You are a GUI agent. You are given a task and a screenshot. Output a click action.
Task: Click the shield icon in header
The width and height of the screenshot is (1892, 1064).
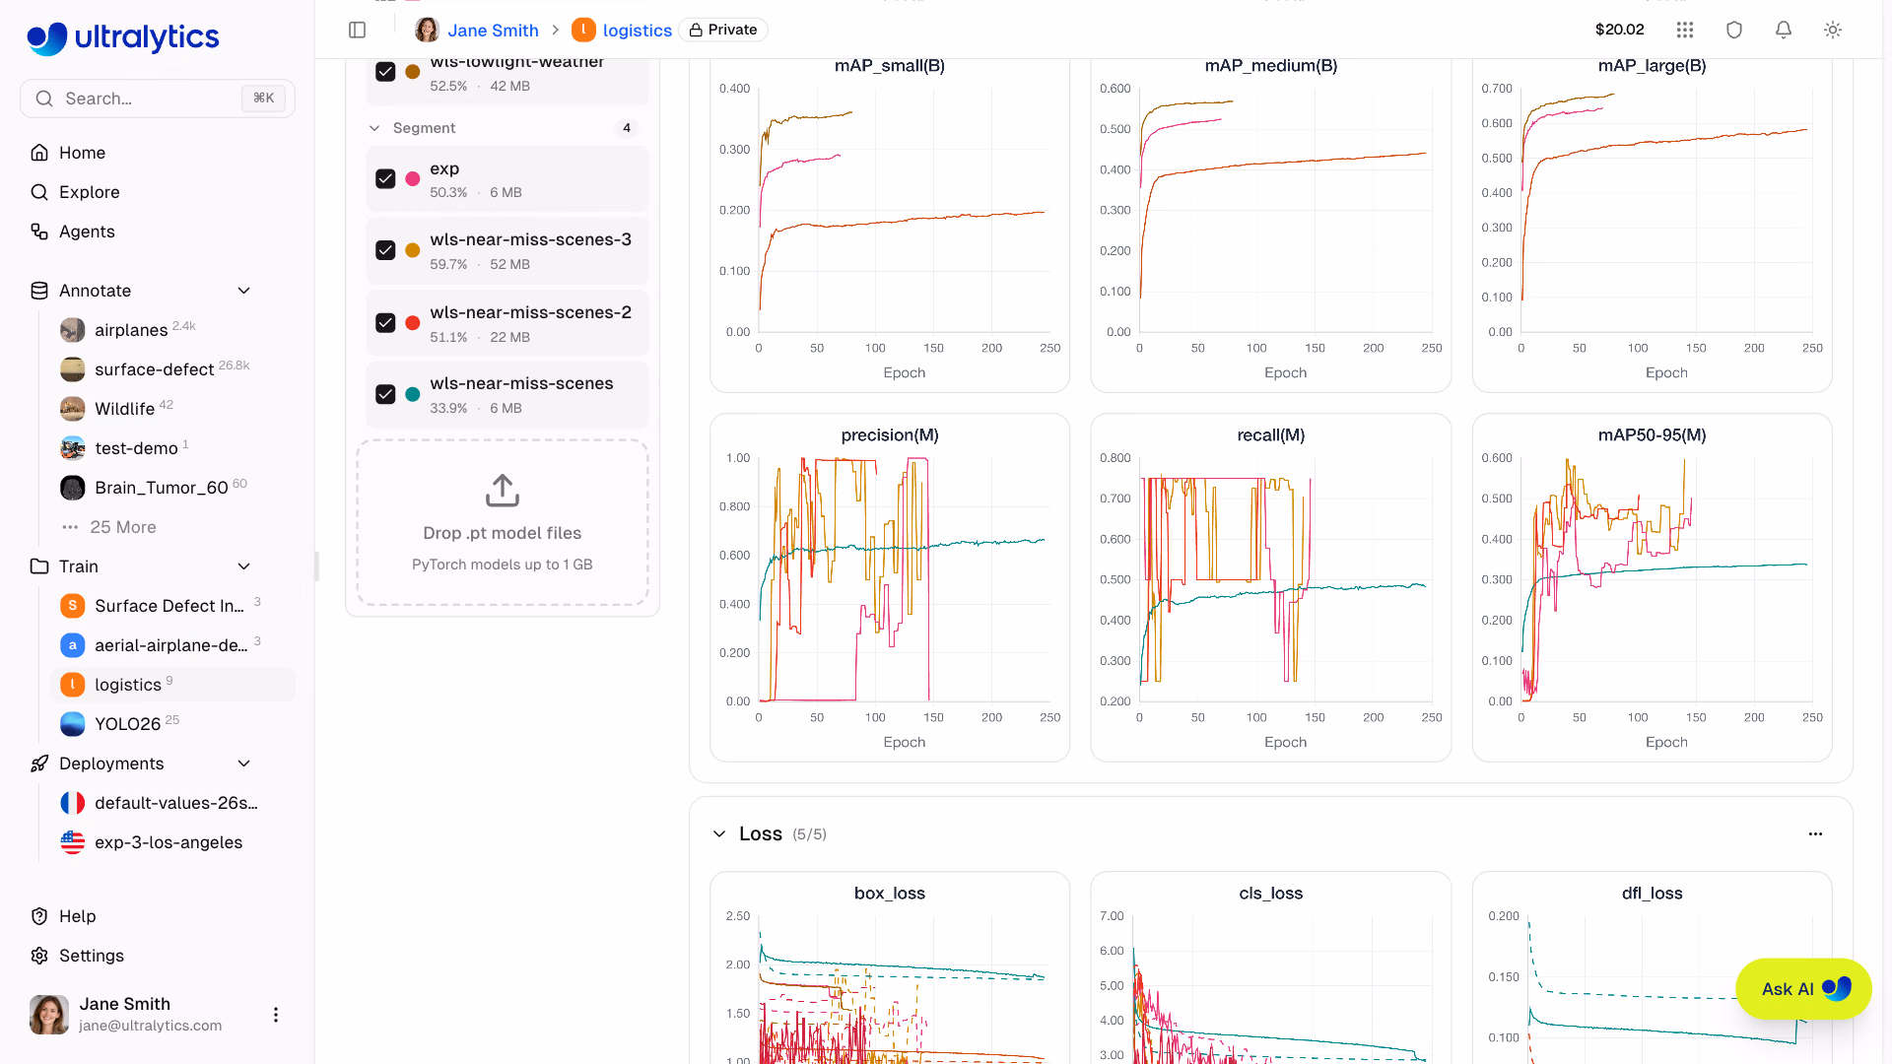tap(1734, 30)
